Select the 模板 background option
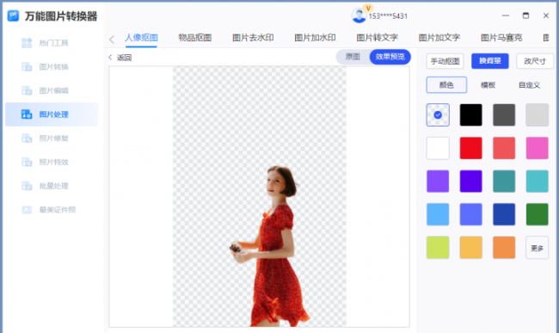This screenshot has width=559, height=333. pos(488,85)
